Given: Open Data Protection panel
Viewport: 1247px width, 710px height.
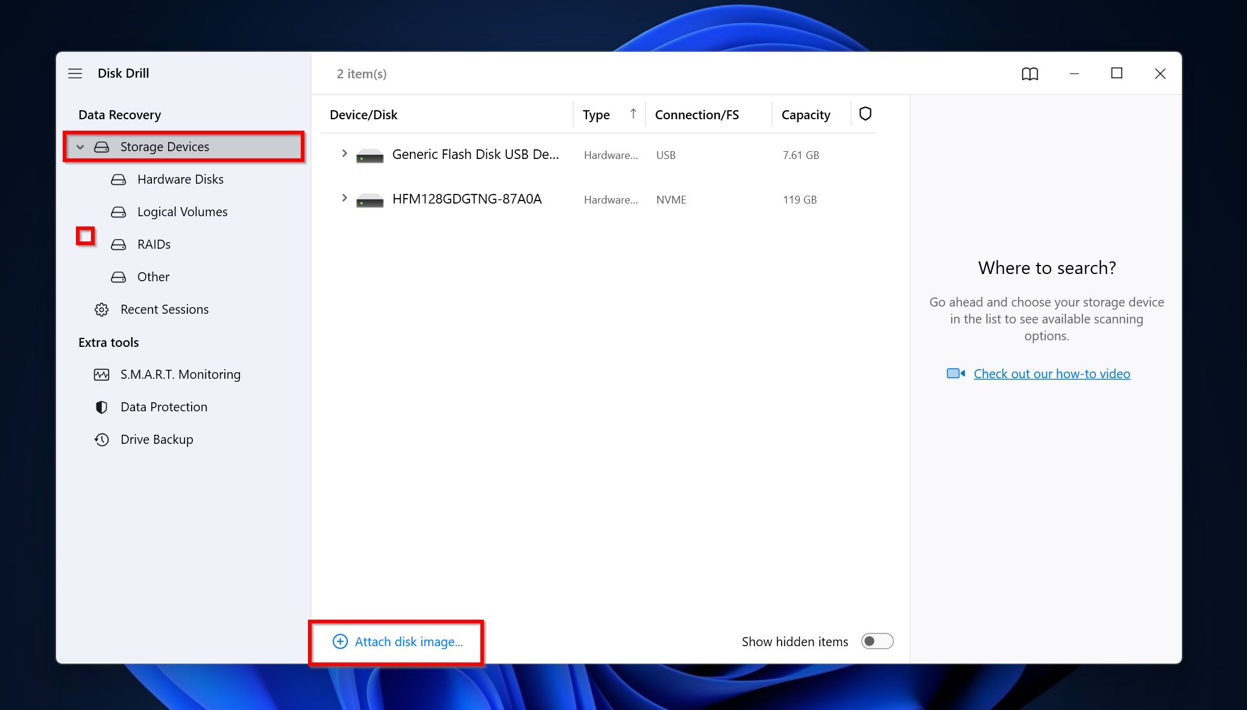Looking at the screenshot, I should (165, 405).
